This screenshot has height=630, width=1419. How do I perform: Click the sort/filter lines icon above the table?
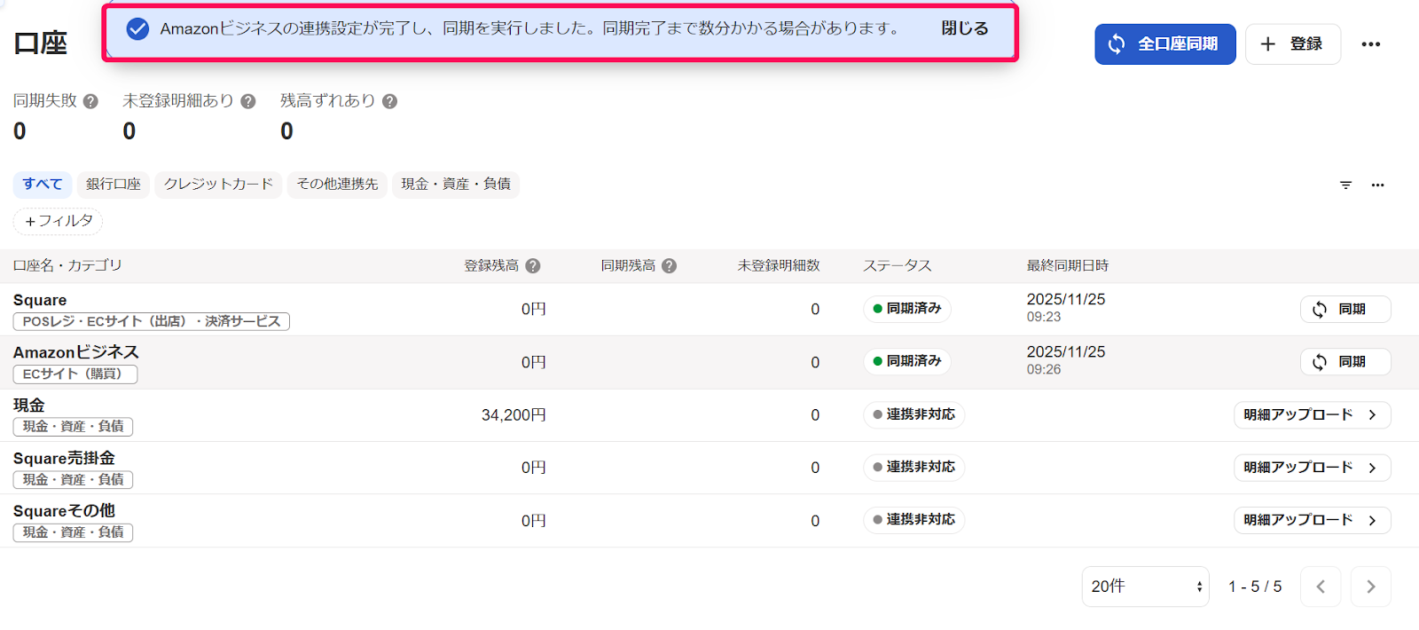coord(1345,185)
